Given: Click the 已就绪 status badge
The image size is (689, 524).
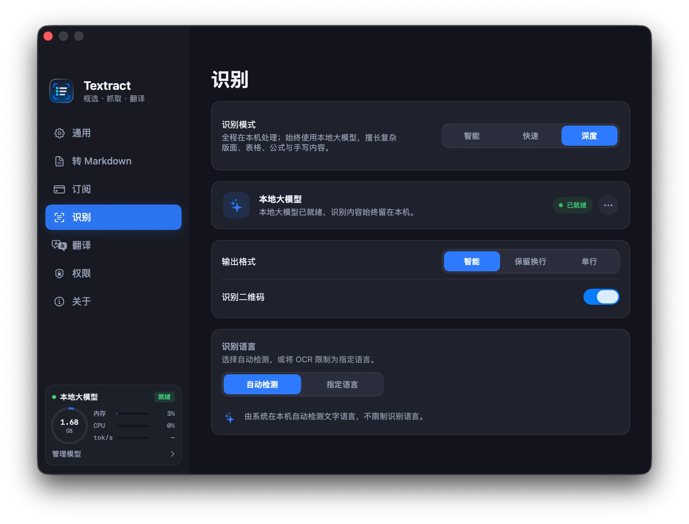Looking at the screenshot, I should click(573, 205).
